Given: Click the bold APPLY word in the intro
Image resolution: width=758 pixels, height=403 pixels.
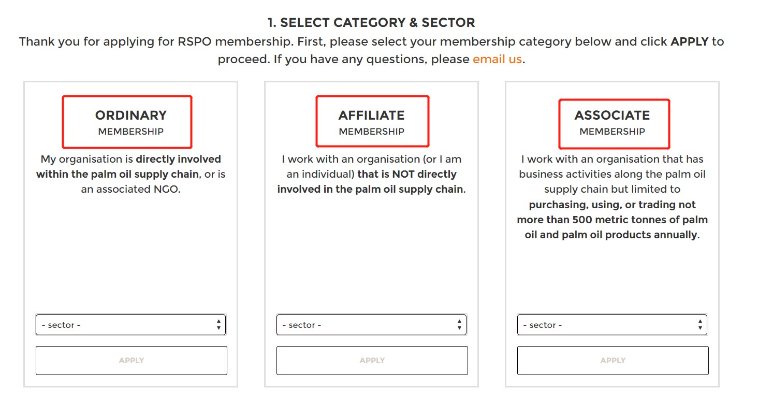Looking at the screenshot, I should tap(689, 42).
